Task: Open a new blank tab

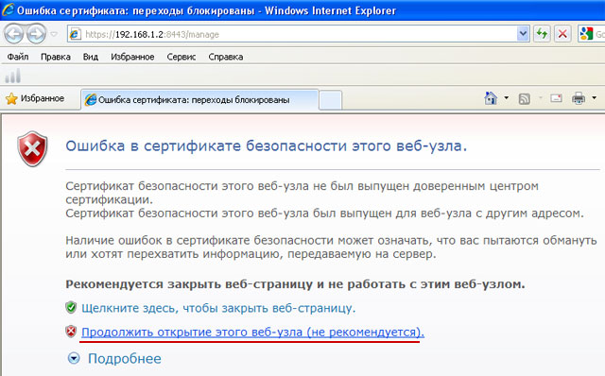Action: pos(331,100)
